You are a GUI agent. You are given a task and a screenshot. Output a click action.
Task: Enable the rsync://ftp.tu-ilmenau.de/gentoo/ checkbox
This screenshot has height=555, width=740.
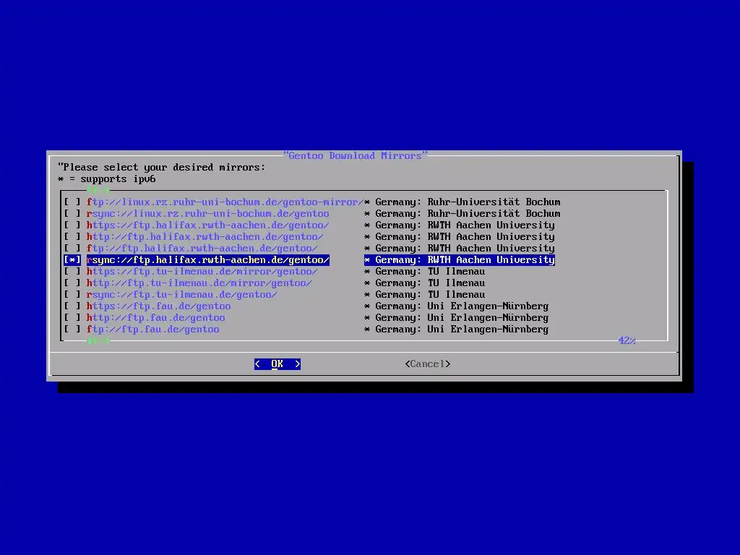[x=72, y=295]
